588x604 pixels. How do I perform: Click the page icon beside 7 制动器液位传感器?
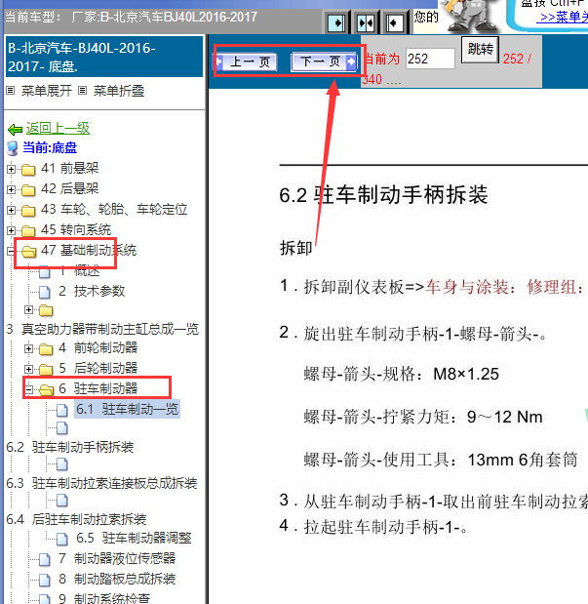click(x=45, y=559)
